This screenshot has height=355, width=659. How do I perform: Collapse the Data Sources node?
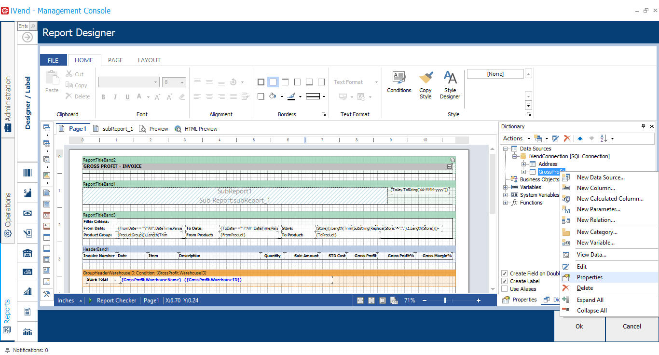506,149
